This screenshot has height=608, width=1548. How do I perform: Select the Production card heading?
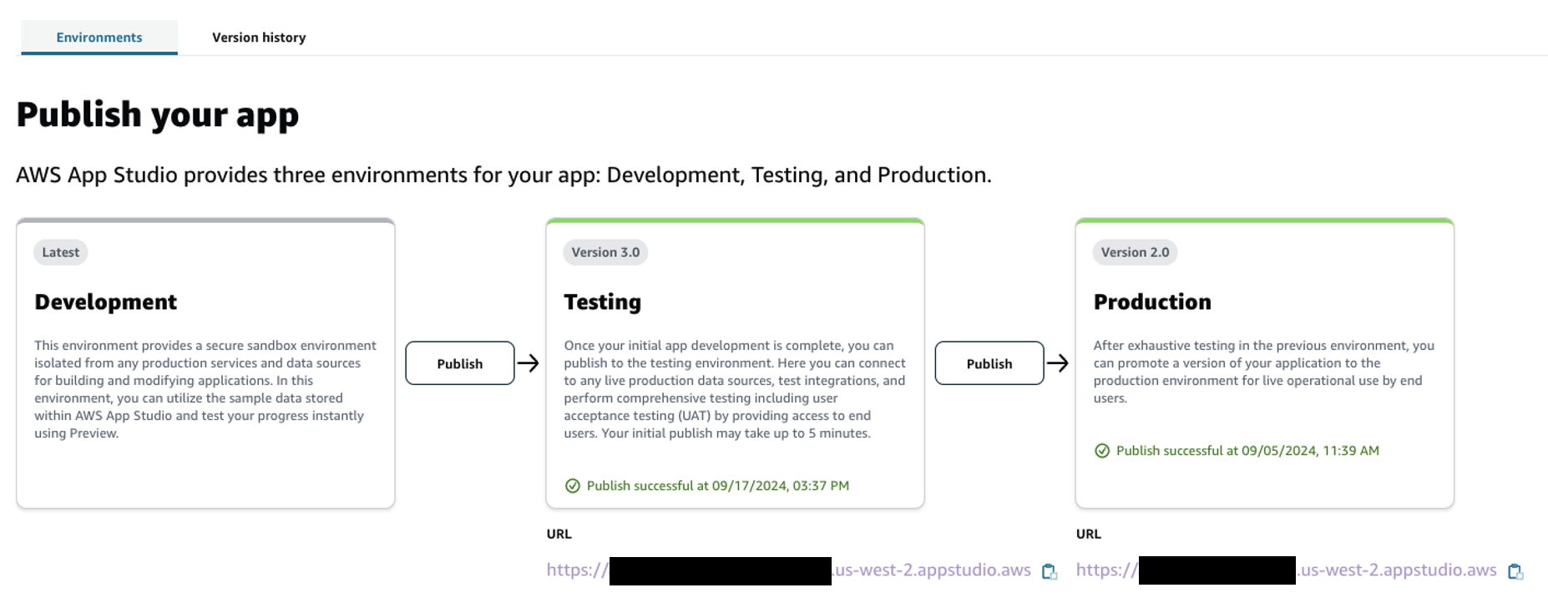pos(1152,301)
